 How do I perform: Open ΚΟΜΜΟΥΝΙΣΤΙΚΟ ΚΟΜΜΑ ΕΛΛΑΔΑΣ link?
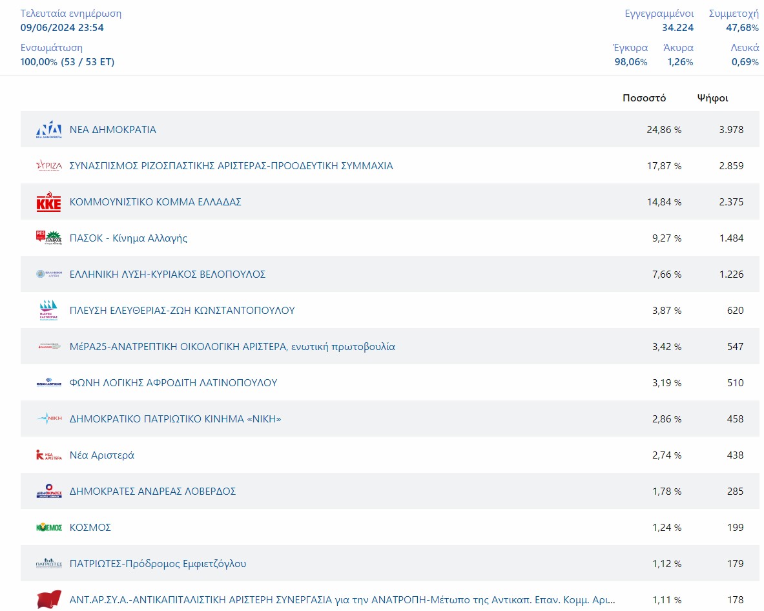[156, 202]
